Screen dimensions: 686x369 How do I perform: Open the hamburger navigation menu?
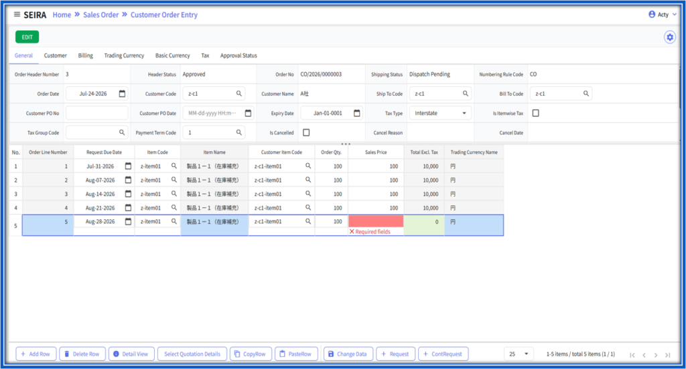pos(17,15)
